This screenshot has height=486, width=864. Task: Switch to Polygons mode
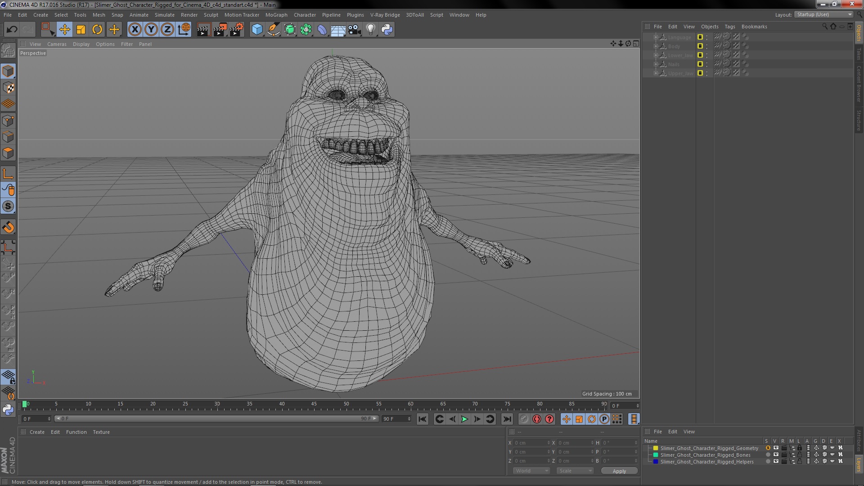coord(8,153)
